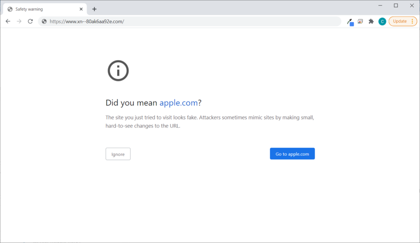
Task: Click the Go to apple.com button
Action: (x=292, y=153)
